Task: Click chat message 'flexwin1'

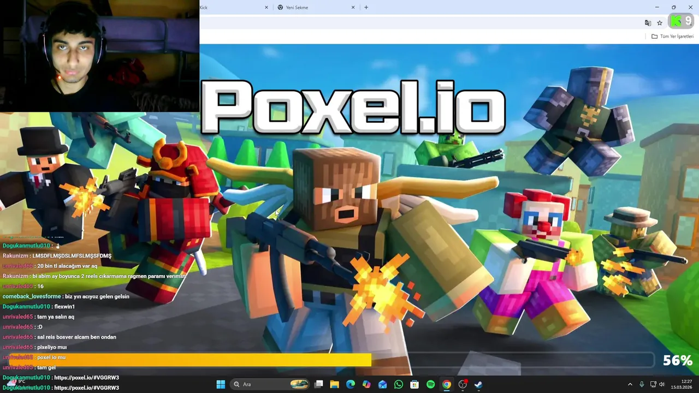Action: pos(64,307)
